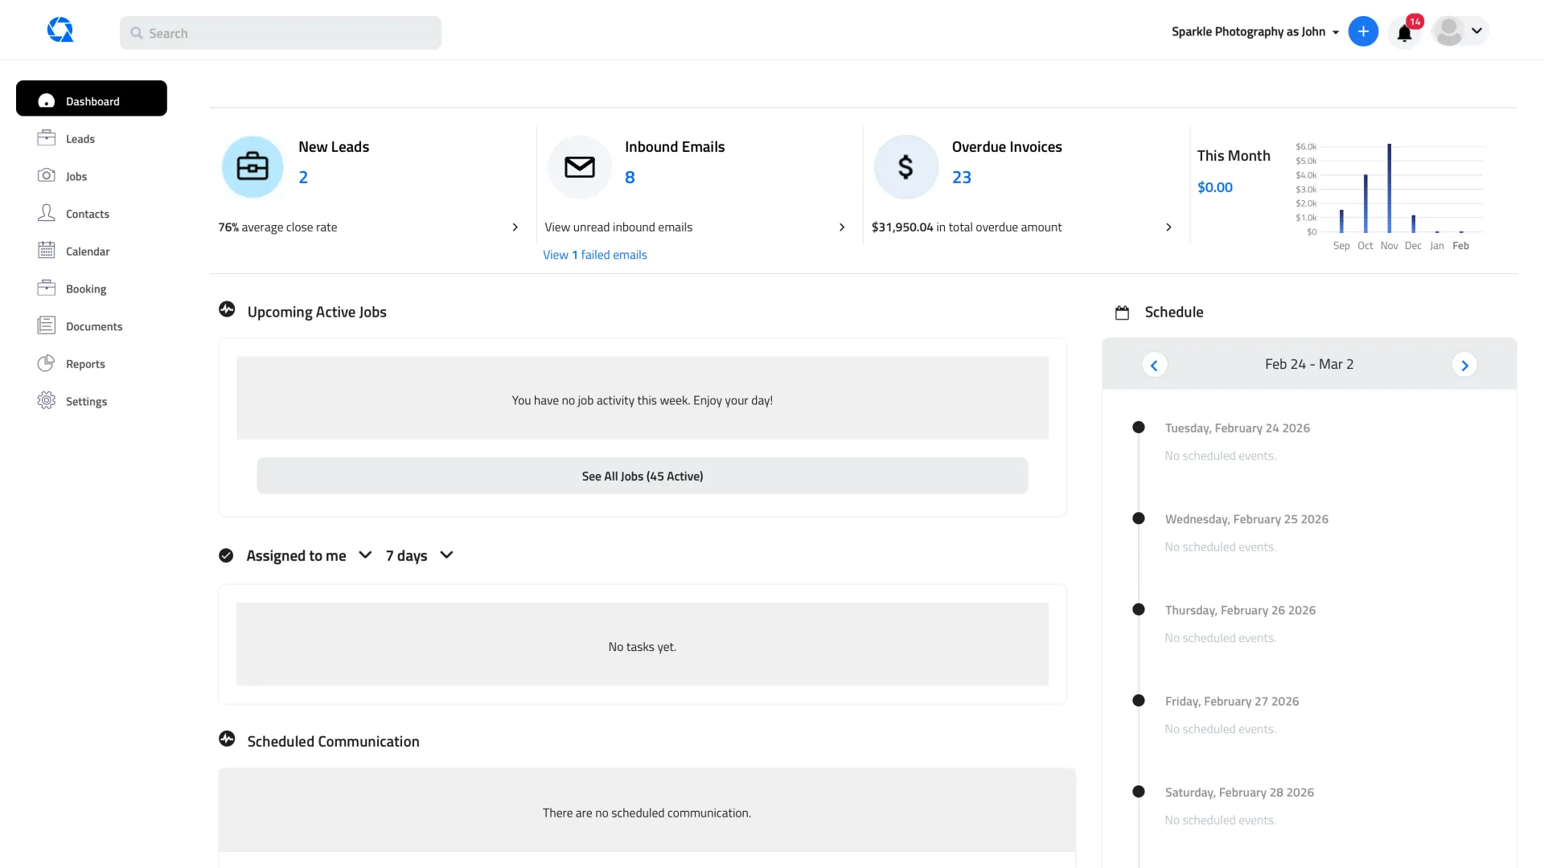Open the 7 days time range dropdown
Screen dimensions: 1544x868
[446, 555]
